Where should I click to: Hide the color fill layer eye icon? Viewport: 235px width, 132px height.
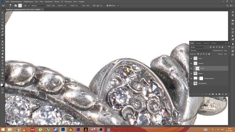pos(191,78)
